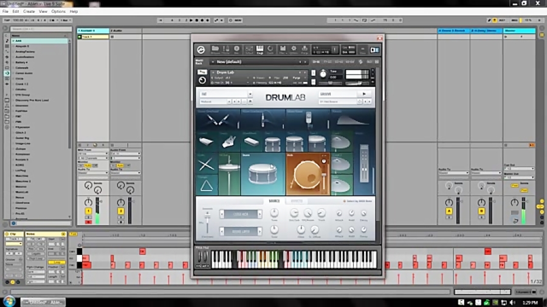The width and height of the screenshot is (547, 307).
Task: Play the Drumlab groove
Action: pyautogui.click(x=364, y=94)
